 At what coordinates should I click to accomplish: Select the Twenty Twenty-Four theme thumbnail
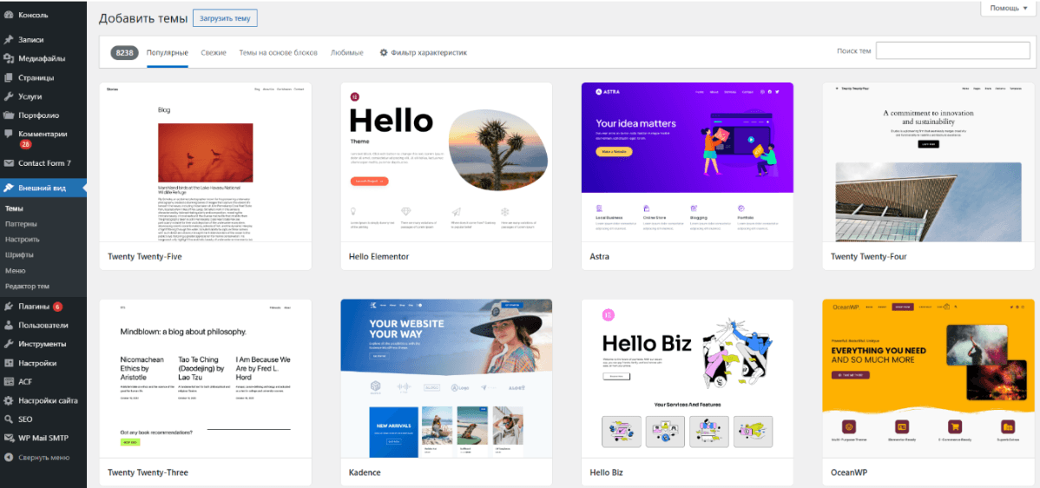[929, 162]
